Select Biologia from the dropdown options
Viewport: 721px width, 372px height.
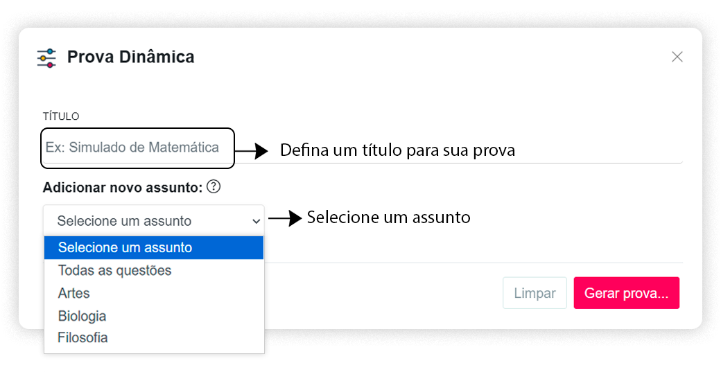154,316
